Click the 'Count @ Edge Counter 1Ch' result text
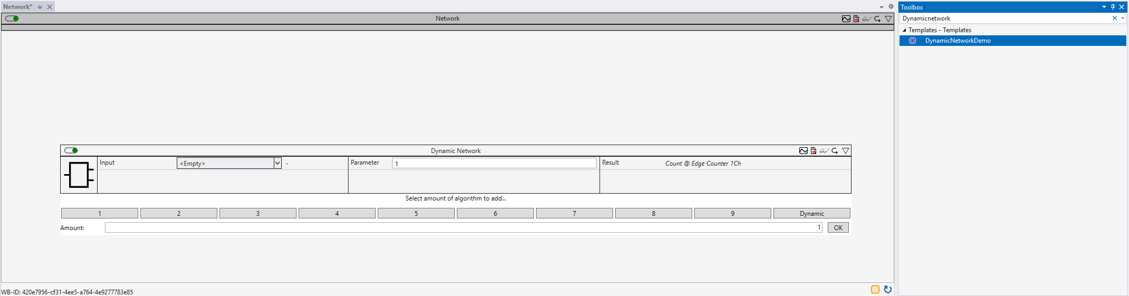The width and height of the screenshot is (1129, 296). coord(703,164)
